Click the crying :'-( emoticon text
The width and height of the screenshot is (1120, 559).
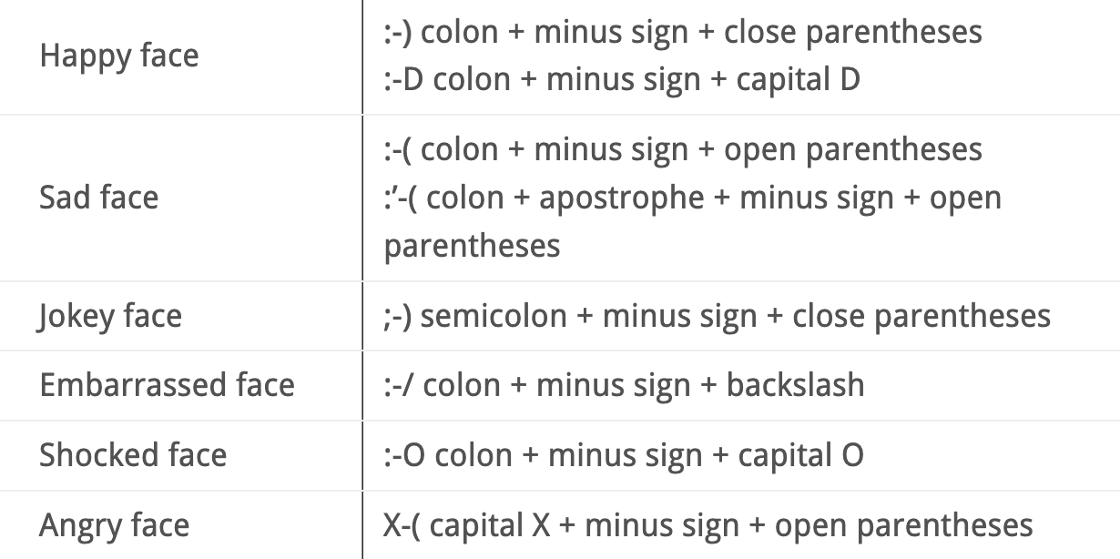click(x=401, y=198)
